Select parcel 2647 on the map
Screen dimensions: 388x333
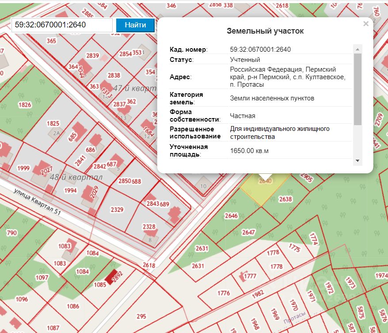tap(248, 232)
